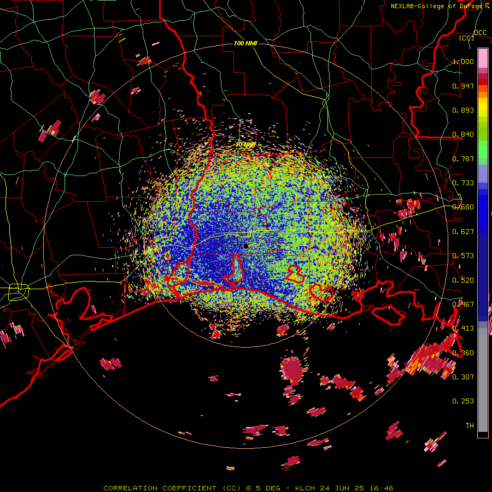Click the 0.253 scale value
Image resolution: width=492 pixels, height=492 pixels.
tap(463, 401)
